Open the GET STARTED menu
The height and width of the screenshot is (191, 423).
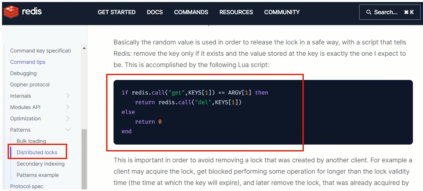pyautogui.click(x=116, y=12)
